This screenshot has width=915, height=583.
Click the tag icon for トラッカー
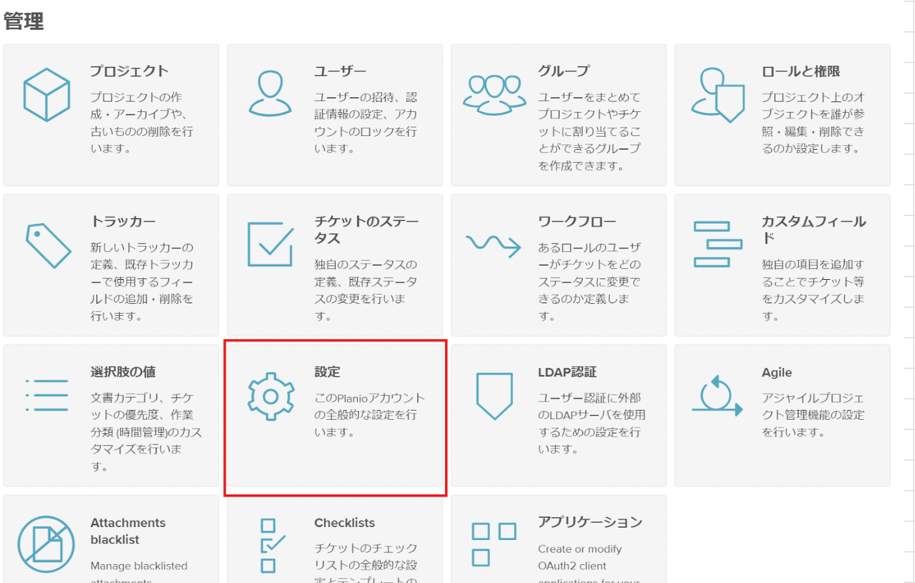(x=48, y=245)
